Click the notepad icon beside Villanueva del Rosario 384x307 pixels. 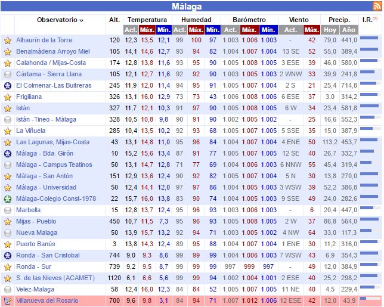pyautogui.click(x=8, y=301)
